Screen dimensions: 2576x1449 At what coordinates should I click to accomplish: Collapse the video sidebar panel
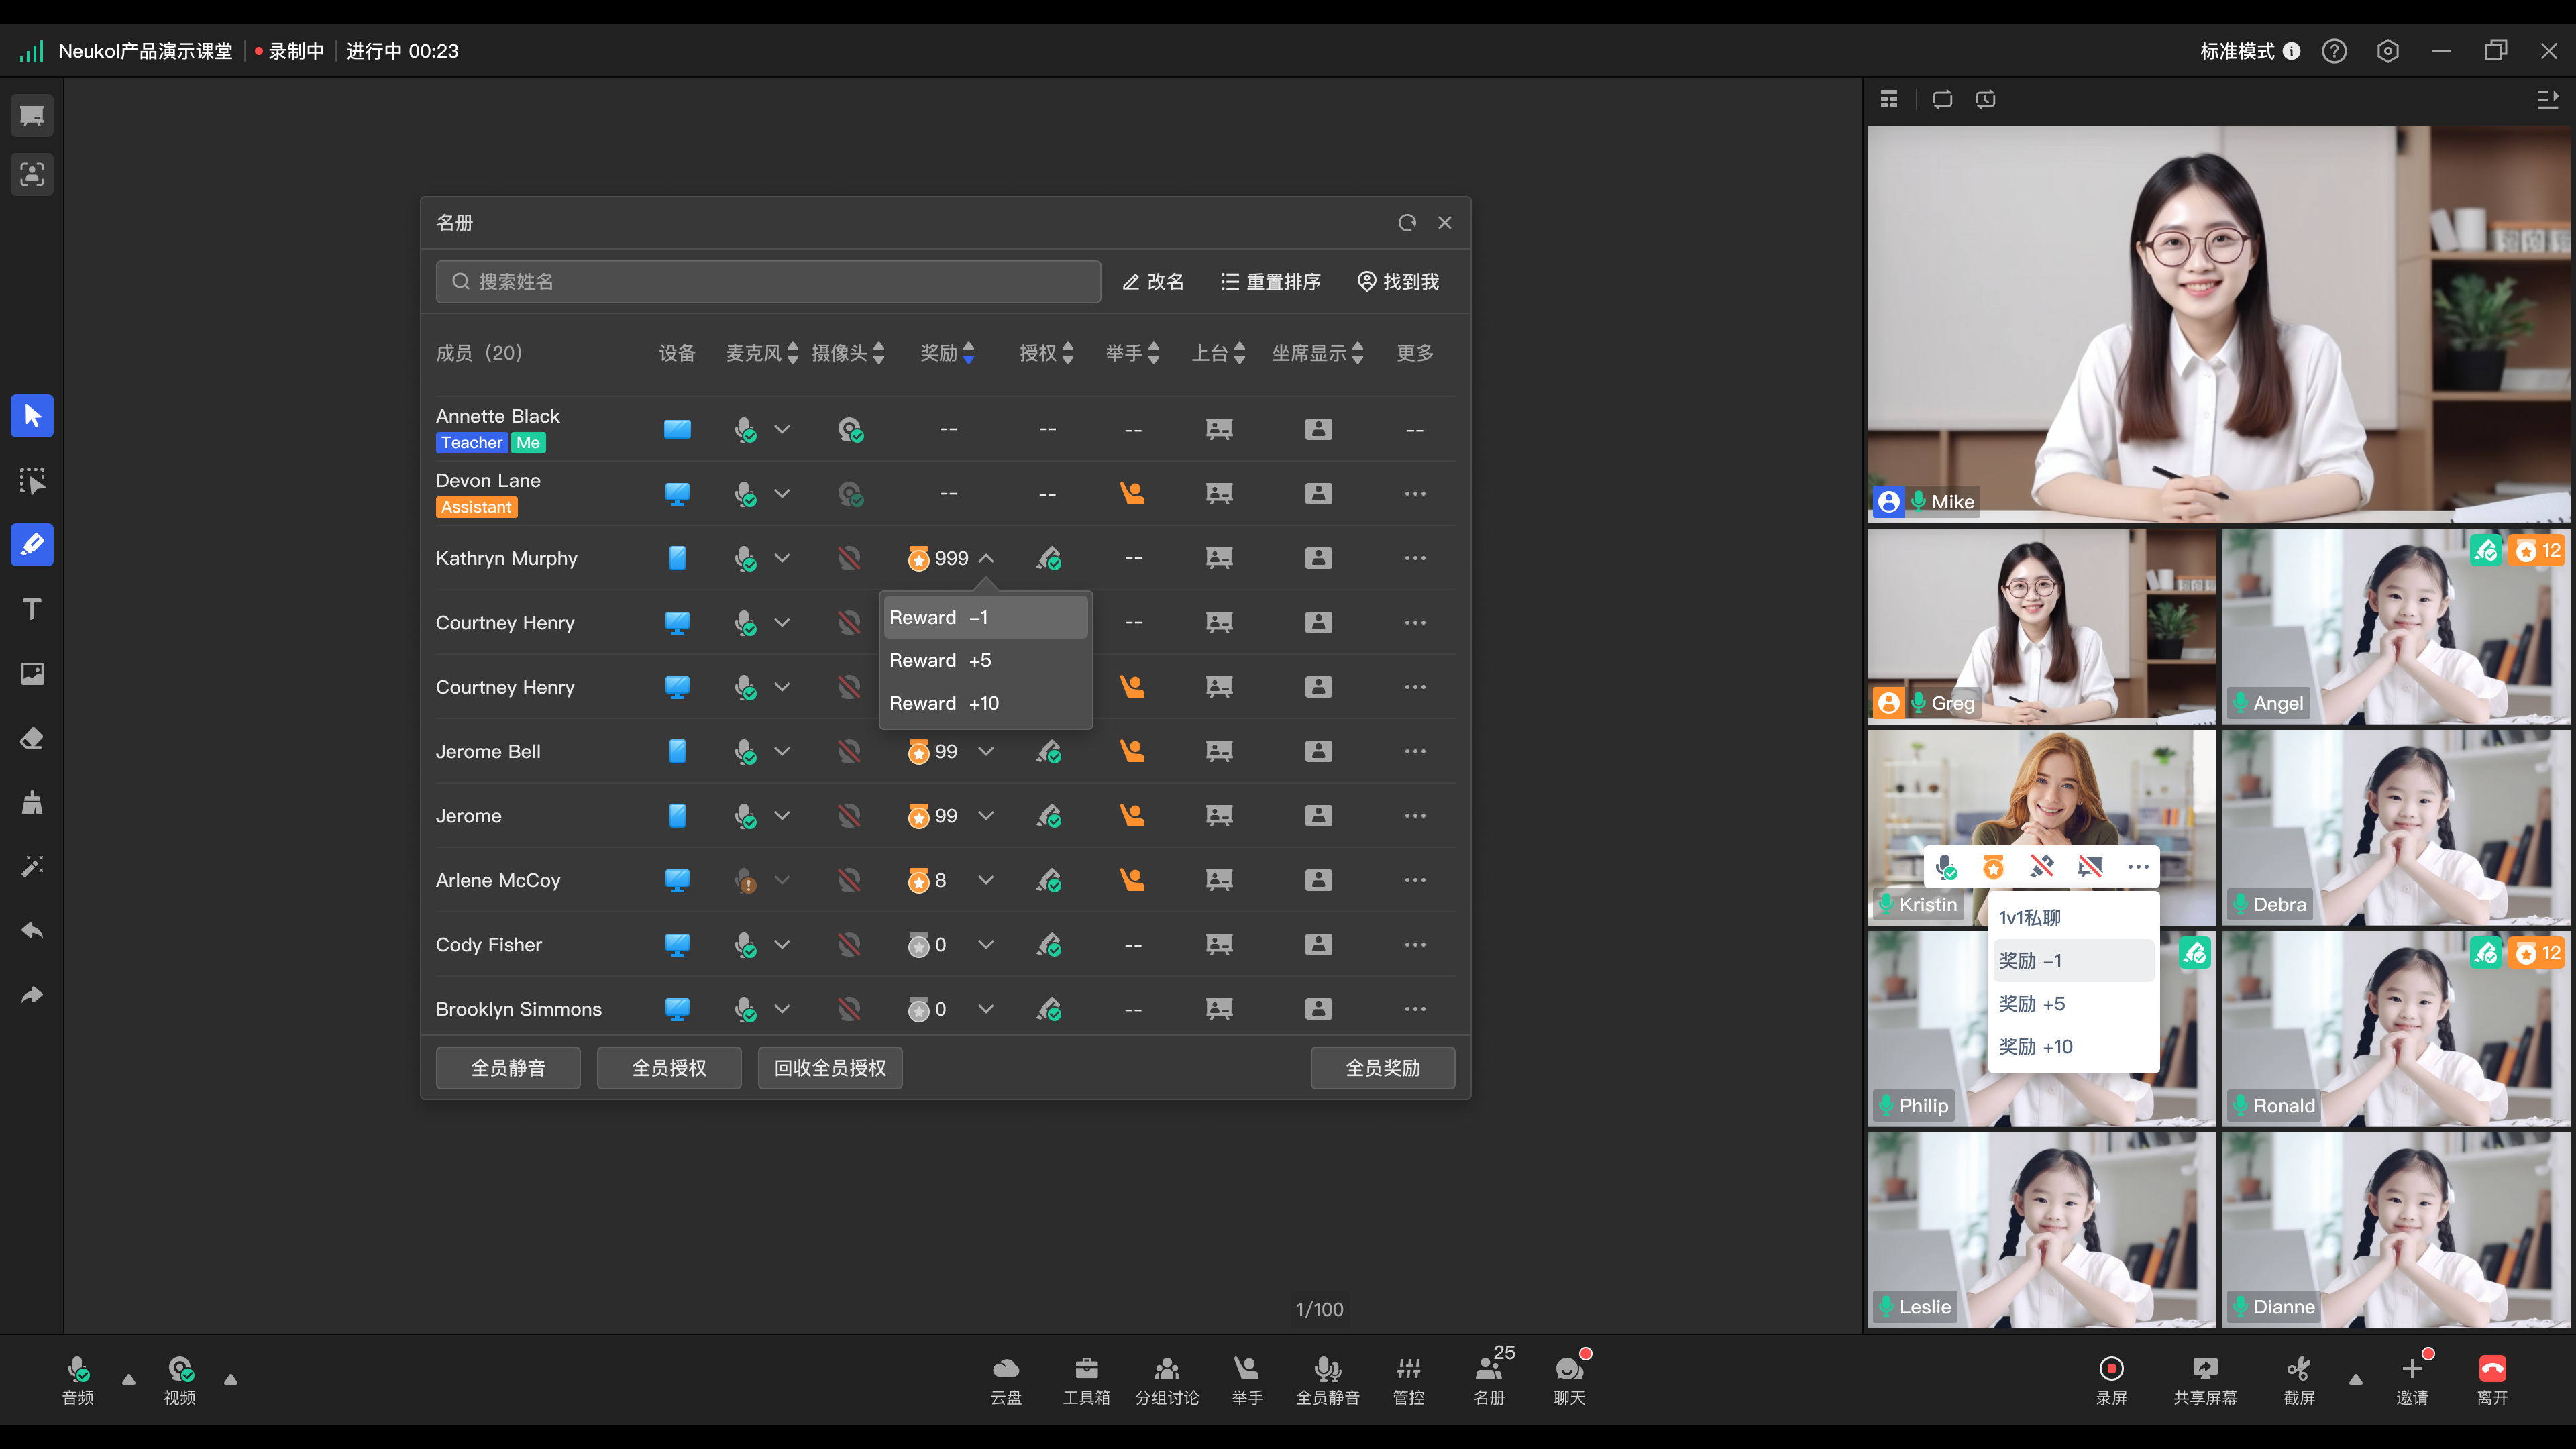point(2547,99)
